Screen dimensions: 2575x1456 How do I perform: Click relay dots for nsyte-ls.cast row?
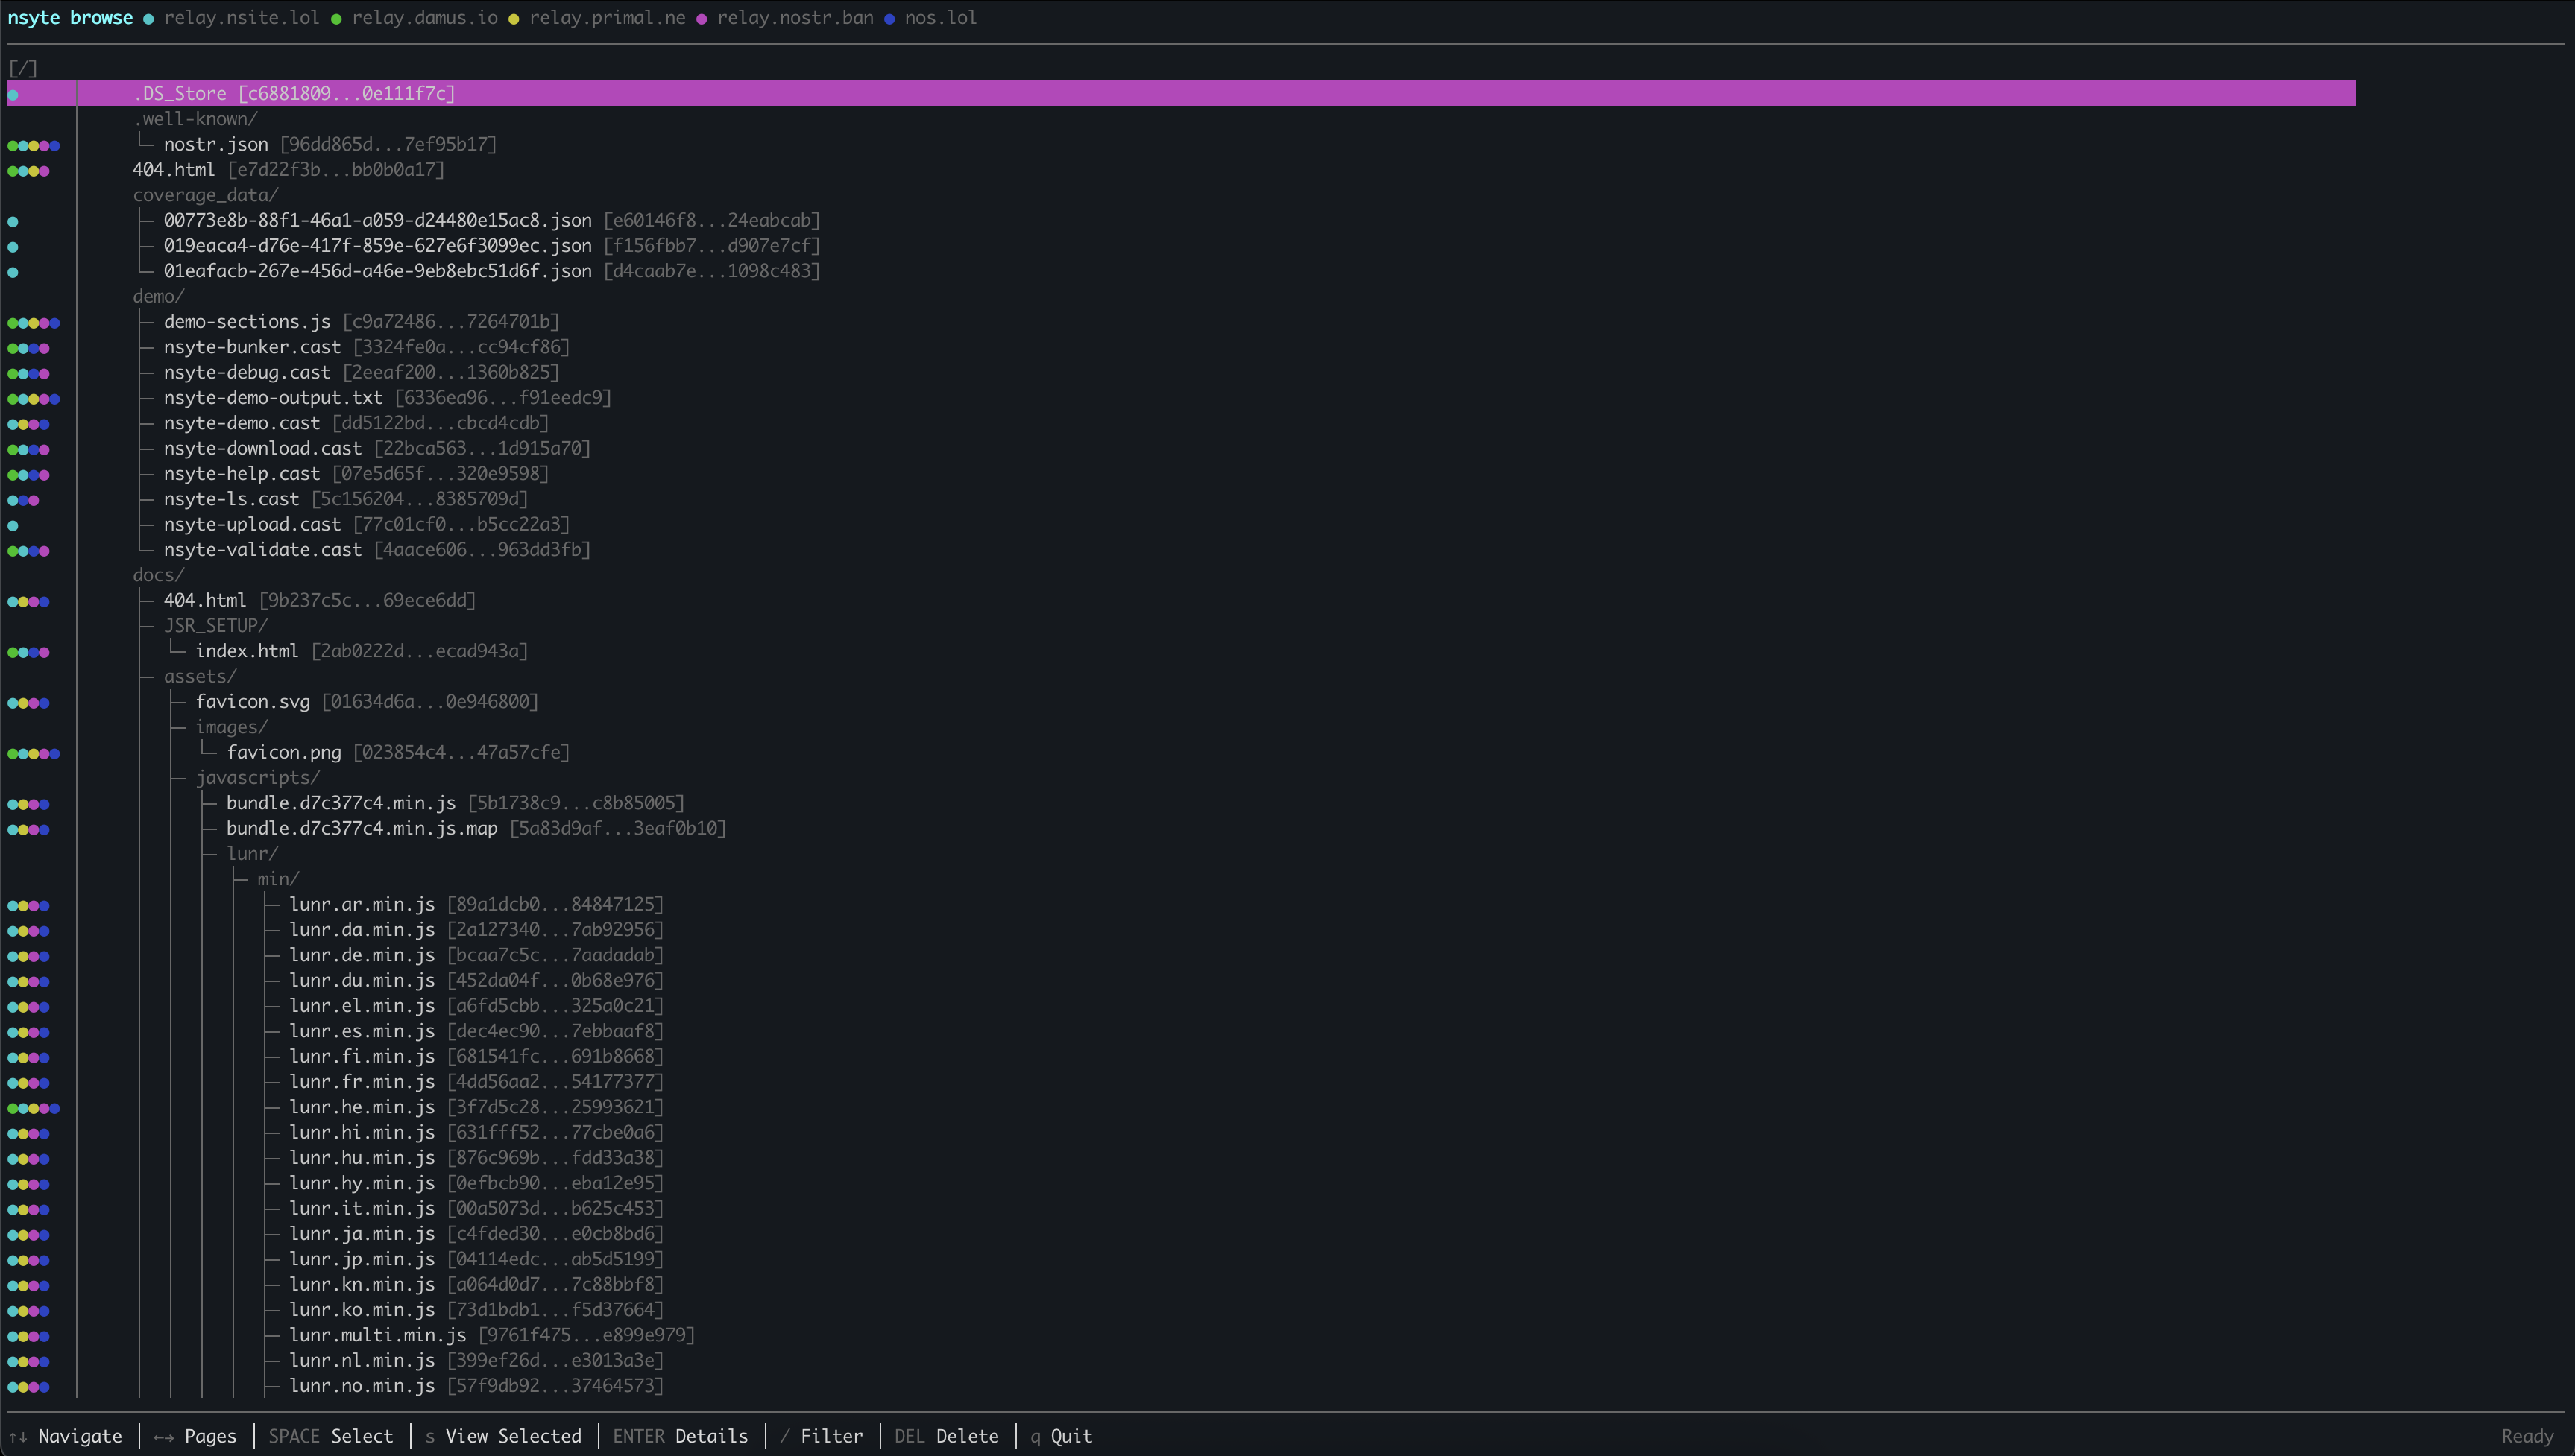(23, 500)
